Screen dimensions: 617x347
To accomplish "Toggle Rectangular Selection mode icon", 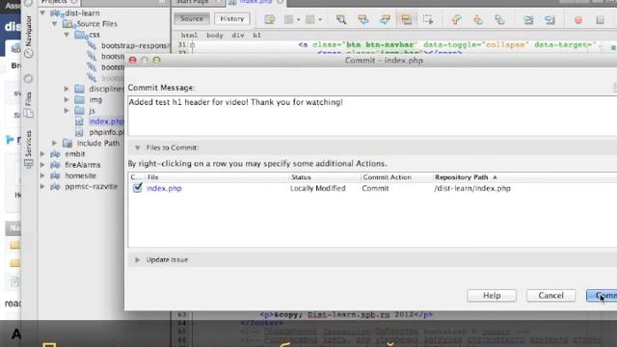I will (428, 19).
